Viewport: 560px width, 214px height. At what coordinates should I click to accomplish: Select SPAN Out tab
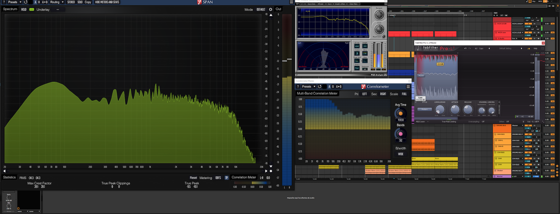(x=279, y=9)
